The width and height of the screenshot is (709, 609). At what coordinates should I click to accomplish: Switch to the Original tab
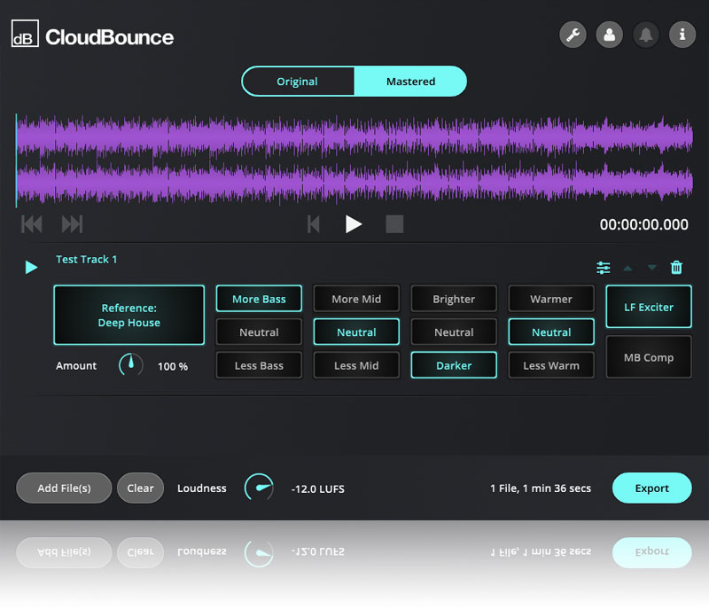pyautogui.click(x=298, y=82)
